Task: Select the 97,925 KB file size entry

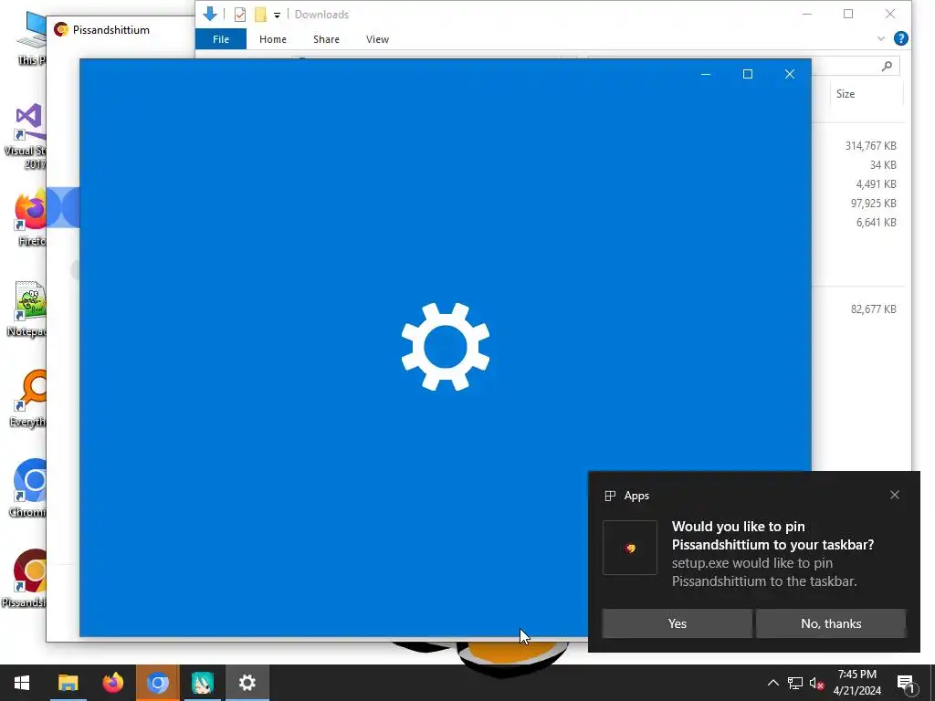Action: click(873, 203)
